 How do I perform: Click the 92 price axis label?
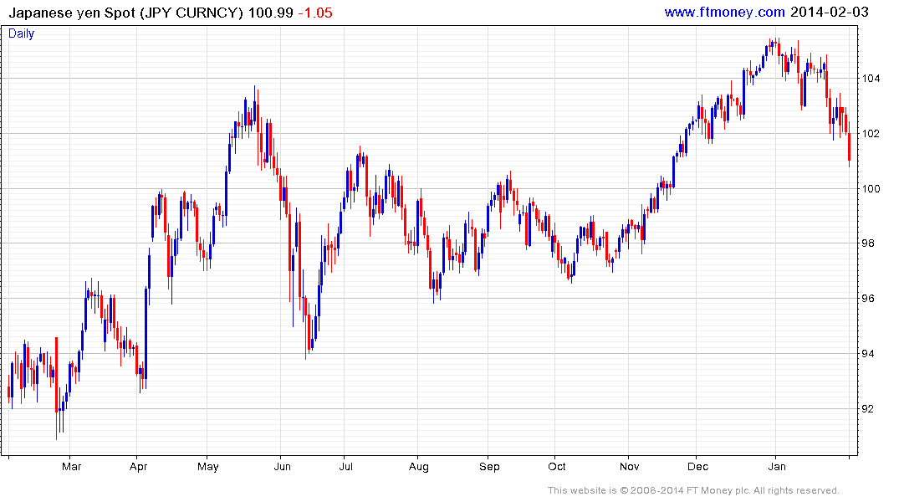[x=868, y=408]
